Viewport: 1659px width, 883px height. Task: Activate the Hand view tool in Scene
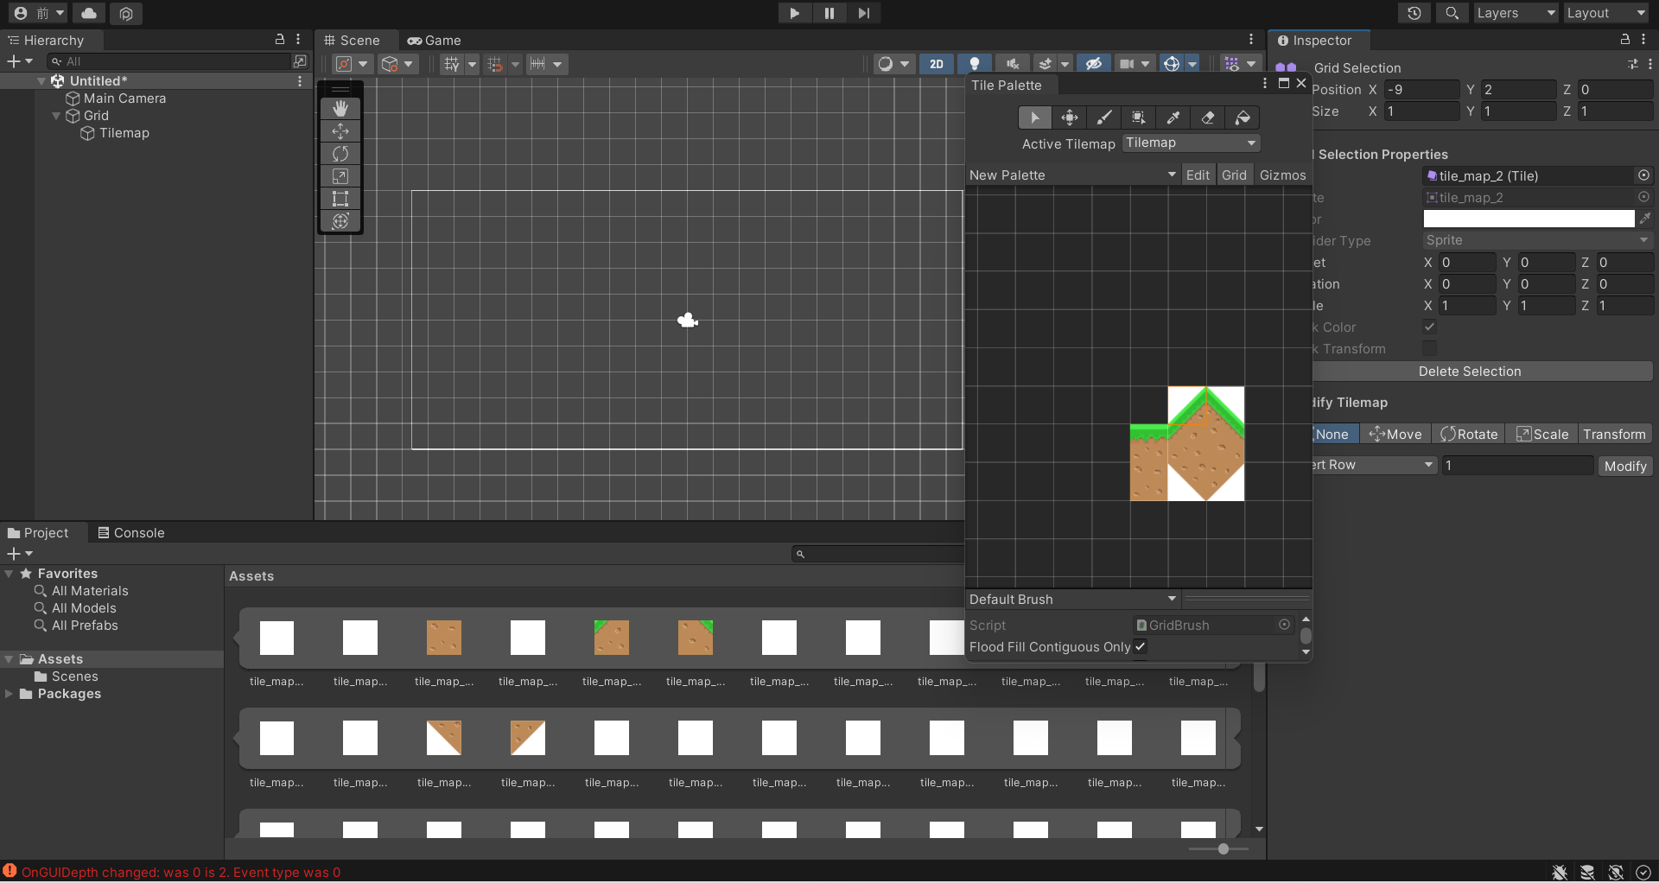(x=340, y=108)
